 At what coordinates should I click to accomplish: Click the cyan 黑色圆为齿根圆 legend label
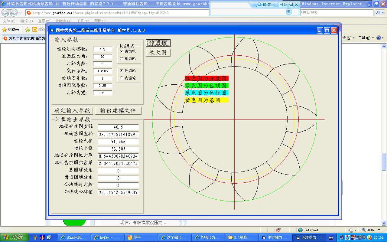(x=207, y=93)
